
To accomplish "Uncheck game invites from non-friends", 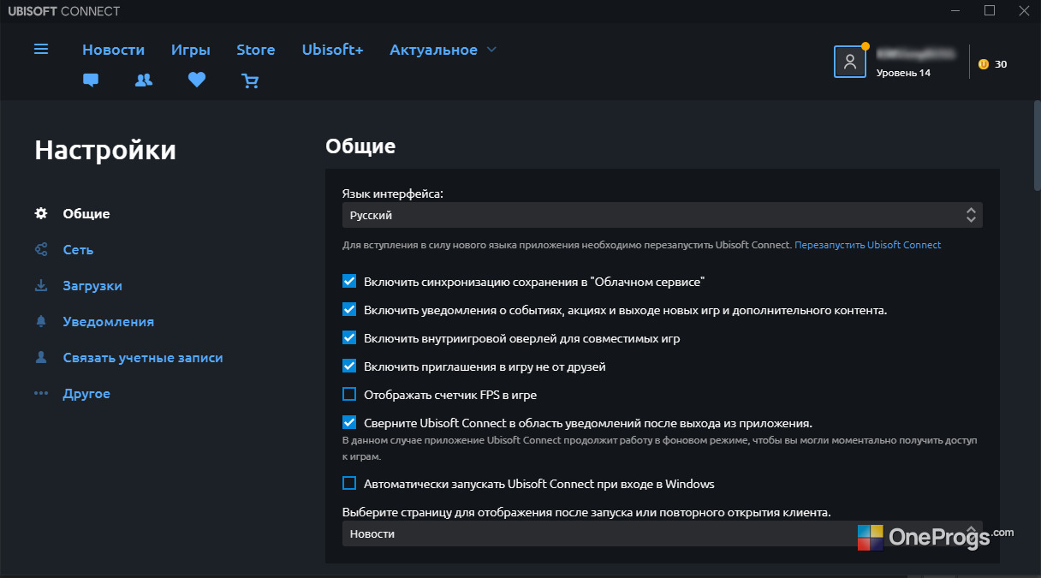I will pyautogui.click(x=349, y=366).
